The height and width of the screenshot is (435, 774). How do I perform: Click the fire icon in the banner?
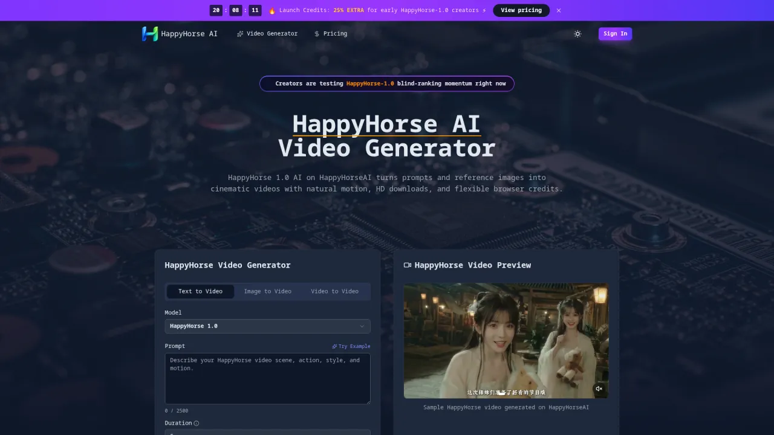272,10
